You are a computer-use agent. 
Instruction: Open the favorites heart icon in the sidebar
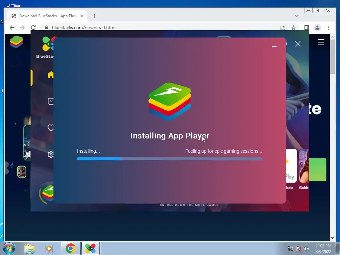[50, 128]
